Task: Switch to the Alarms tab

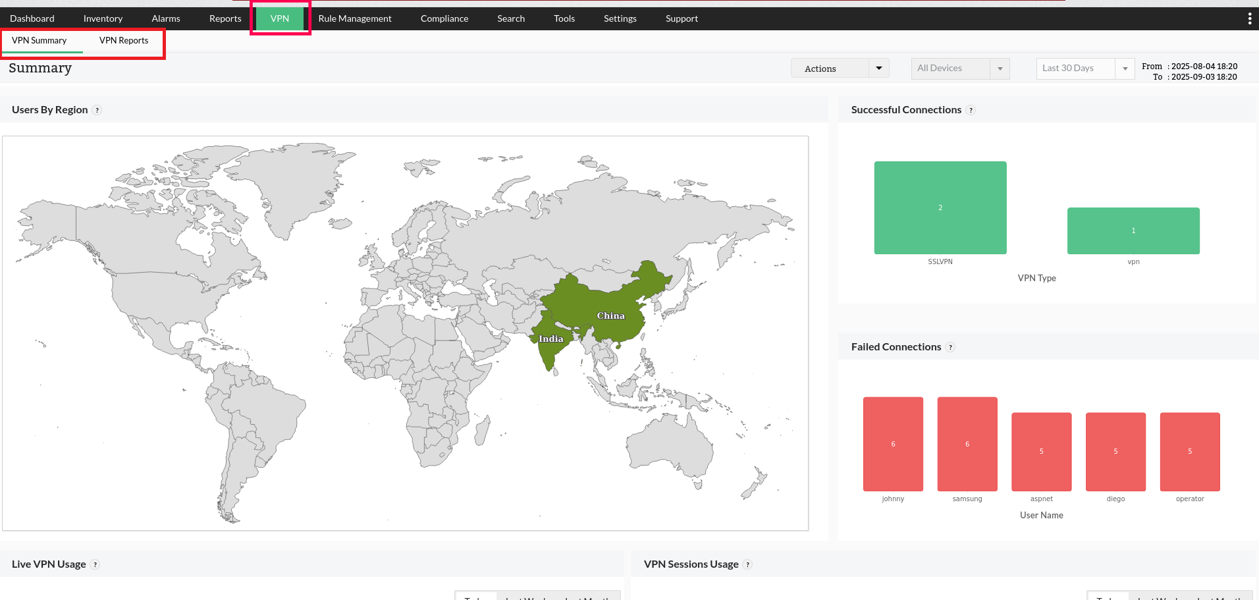Action: [x=166, y=18]
